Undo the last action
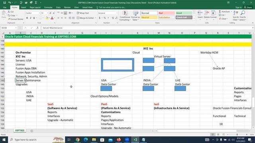Image resolution: width=255 pixels, height=143 pixels. 10,3
